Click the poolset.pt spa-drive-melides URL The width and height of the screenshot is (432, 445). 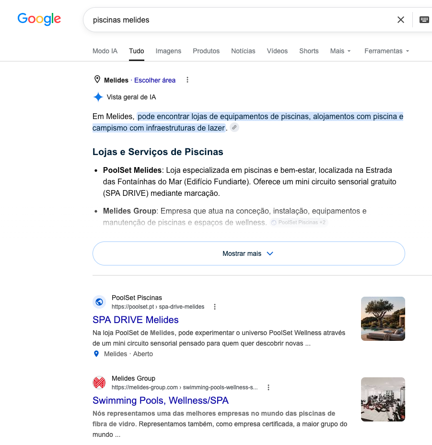[x=158, y=307]
